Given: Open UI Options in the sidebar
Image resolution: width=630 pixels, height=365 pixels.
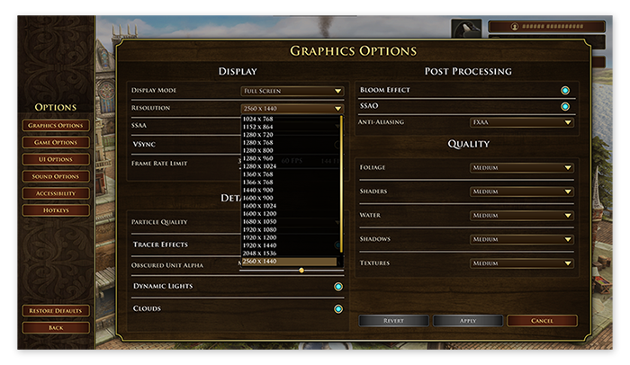Looking at the screenshot, I should [56, 159].
